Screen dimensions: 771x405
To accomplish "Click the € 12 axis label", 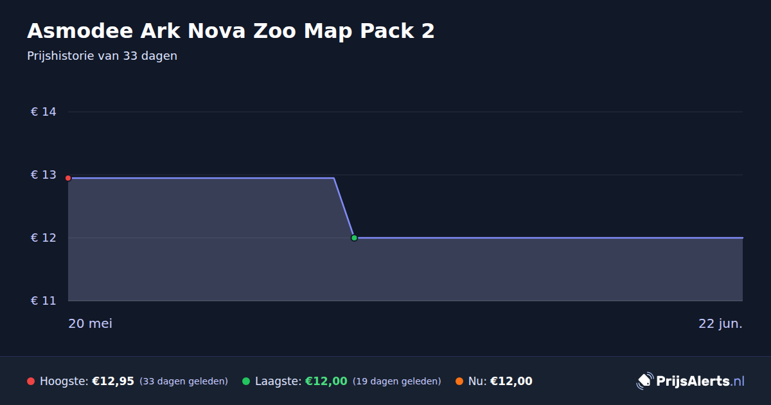I will pos(44,238).
